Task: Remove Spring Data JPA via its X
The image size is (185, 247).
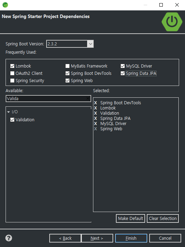Action: [x=95, y=118]
